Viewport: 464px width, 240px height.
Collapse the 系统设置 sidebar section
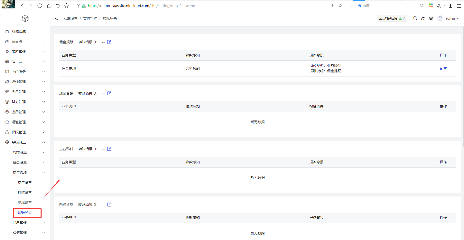25,142
